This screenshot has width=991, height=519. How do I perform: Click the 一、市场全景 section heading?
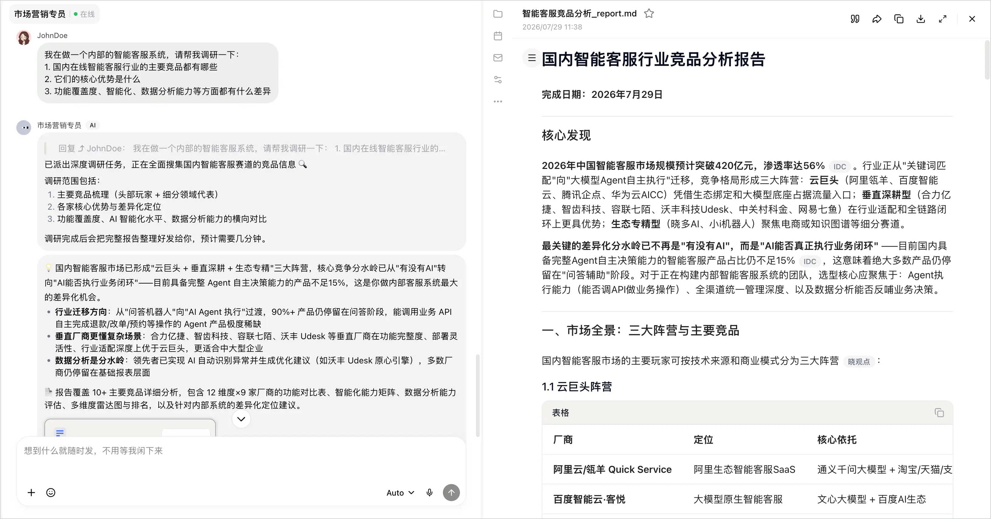coord(641,331)
